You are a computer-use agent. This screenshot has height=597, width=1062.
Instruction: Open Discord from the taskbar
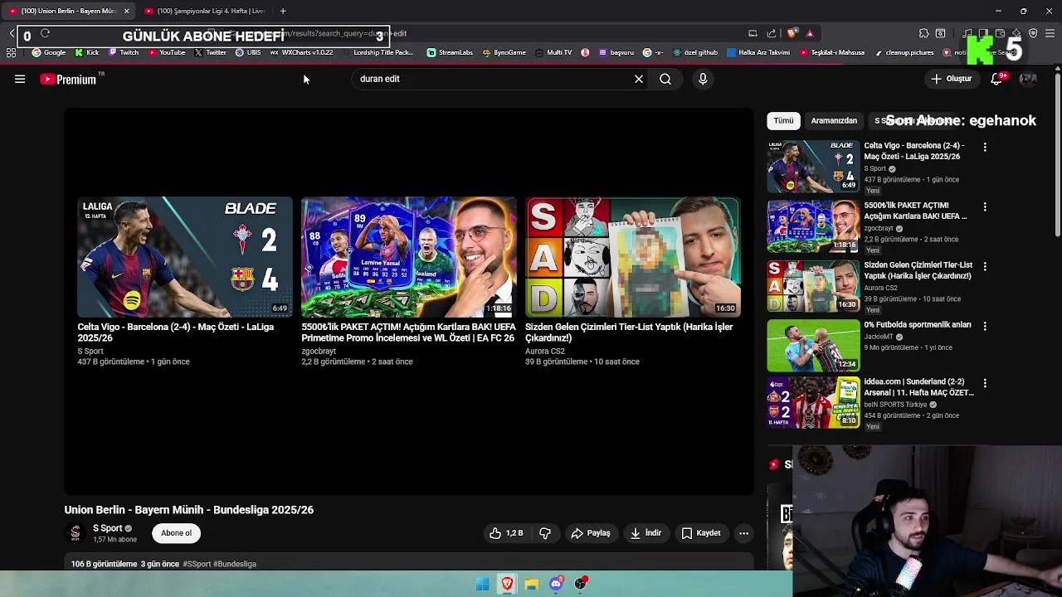(x=556, y=584)
